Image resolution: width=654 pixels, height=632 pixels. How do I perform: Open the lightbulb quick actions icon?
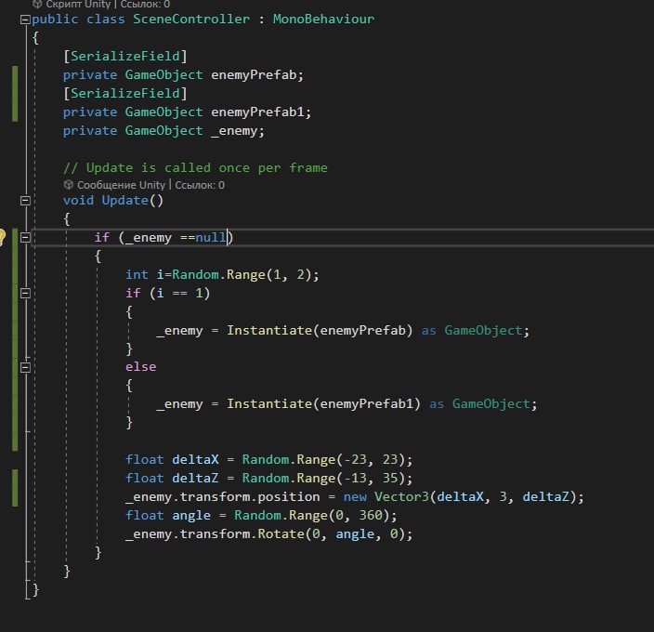[x=2, y=237]
